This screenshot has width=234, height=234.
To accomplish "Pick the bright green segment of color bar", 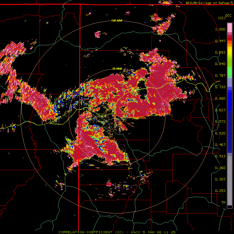I will click(230, 71).
